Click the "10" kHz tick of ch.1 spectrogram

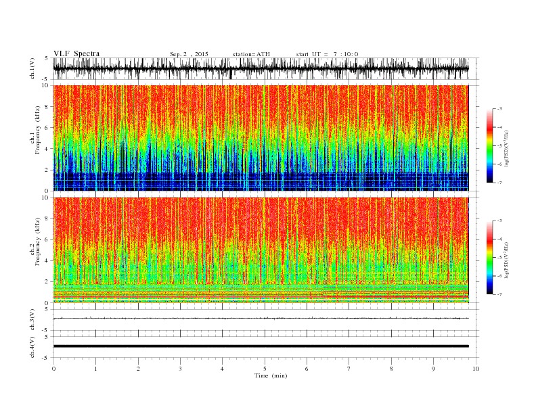point(45,85)
